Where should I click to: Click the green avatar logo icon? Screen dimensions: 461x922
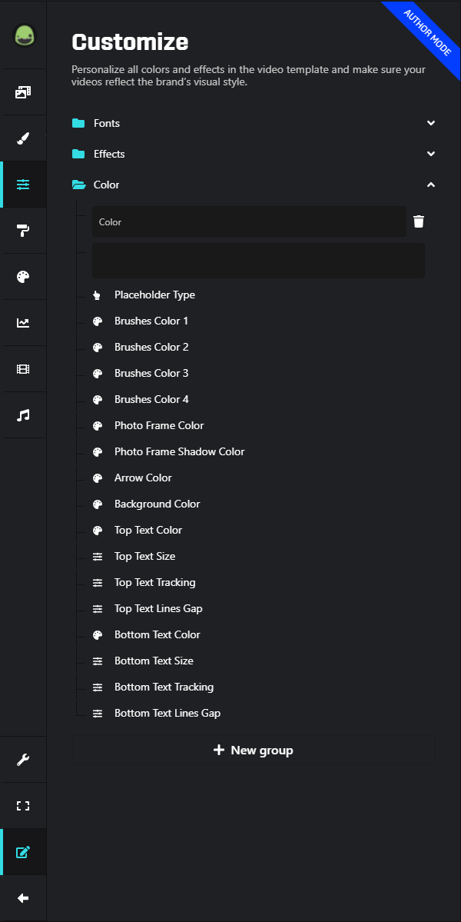(23, 36)
